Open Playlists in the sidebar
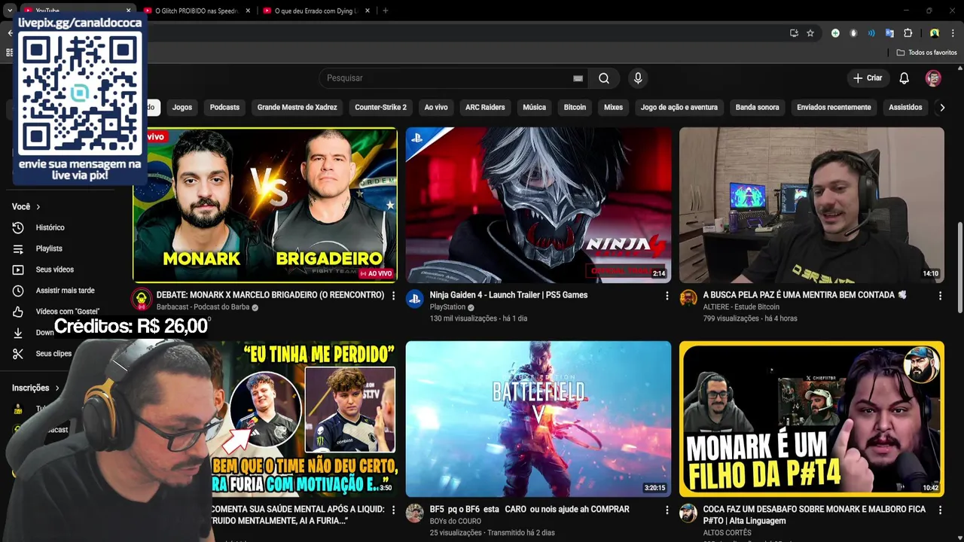The image size is (964, 542). [49, 248]
